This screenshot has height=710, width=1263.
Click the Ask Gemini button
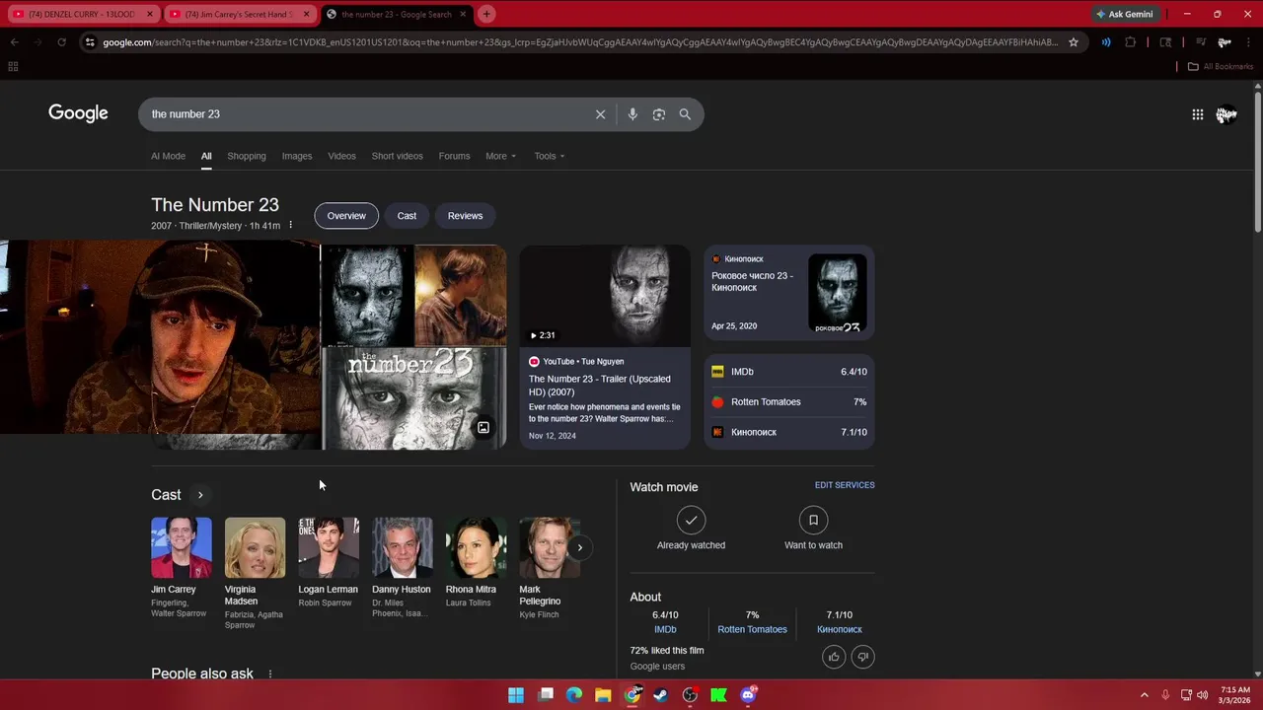point(1124,14)
